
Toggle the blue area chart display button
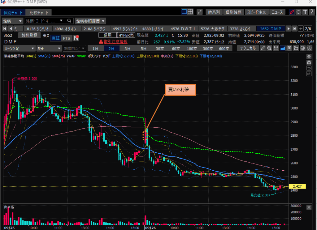click(x=282, y=48)
